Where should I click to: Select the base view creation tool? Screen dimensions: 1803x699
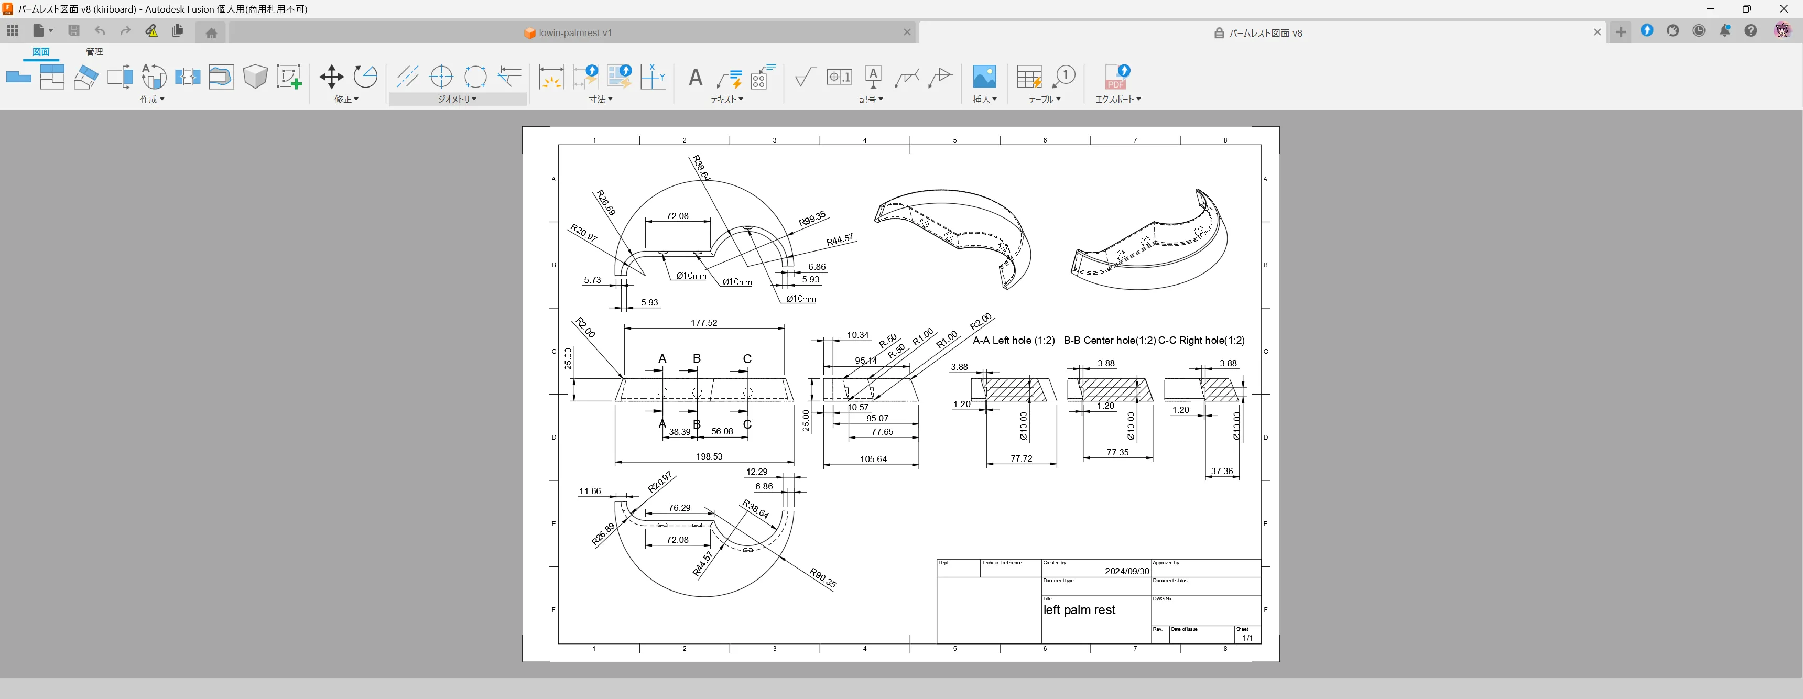pyautogui.click(x=19, y=77)
